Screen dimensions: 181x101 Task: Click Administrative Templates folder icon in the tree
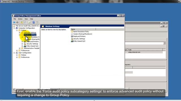tap(22, 48)
